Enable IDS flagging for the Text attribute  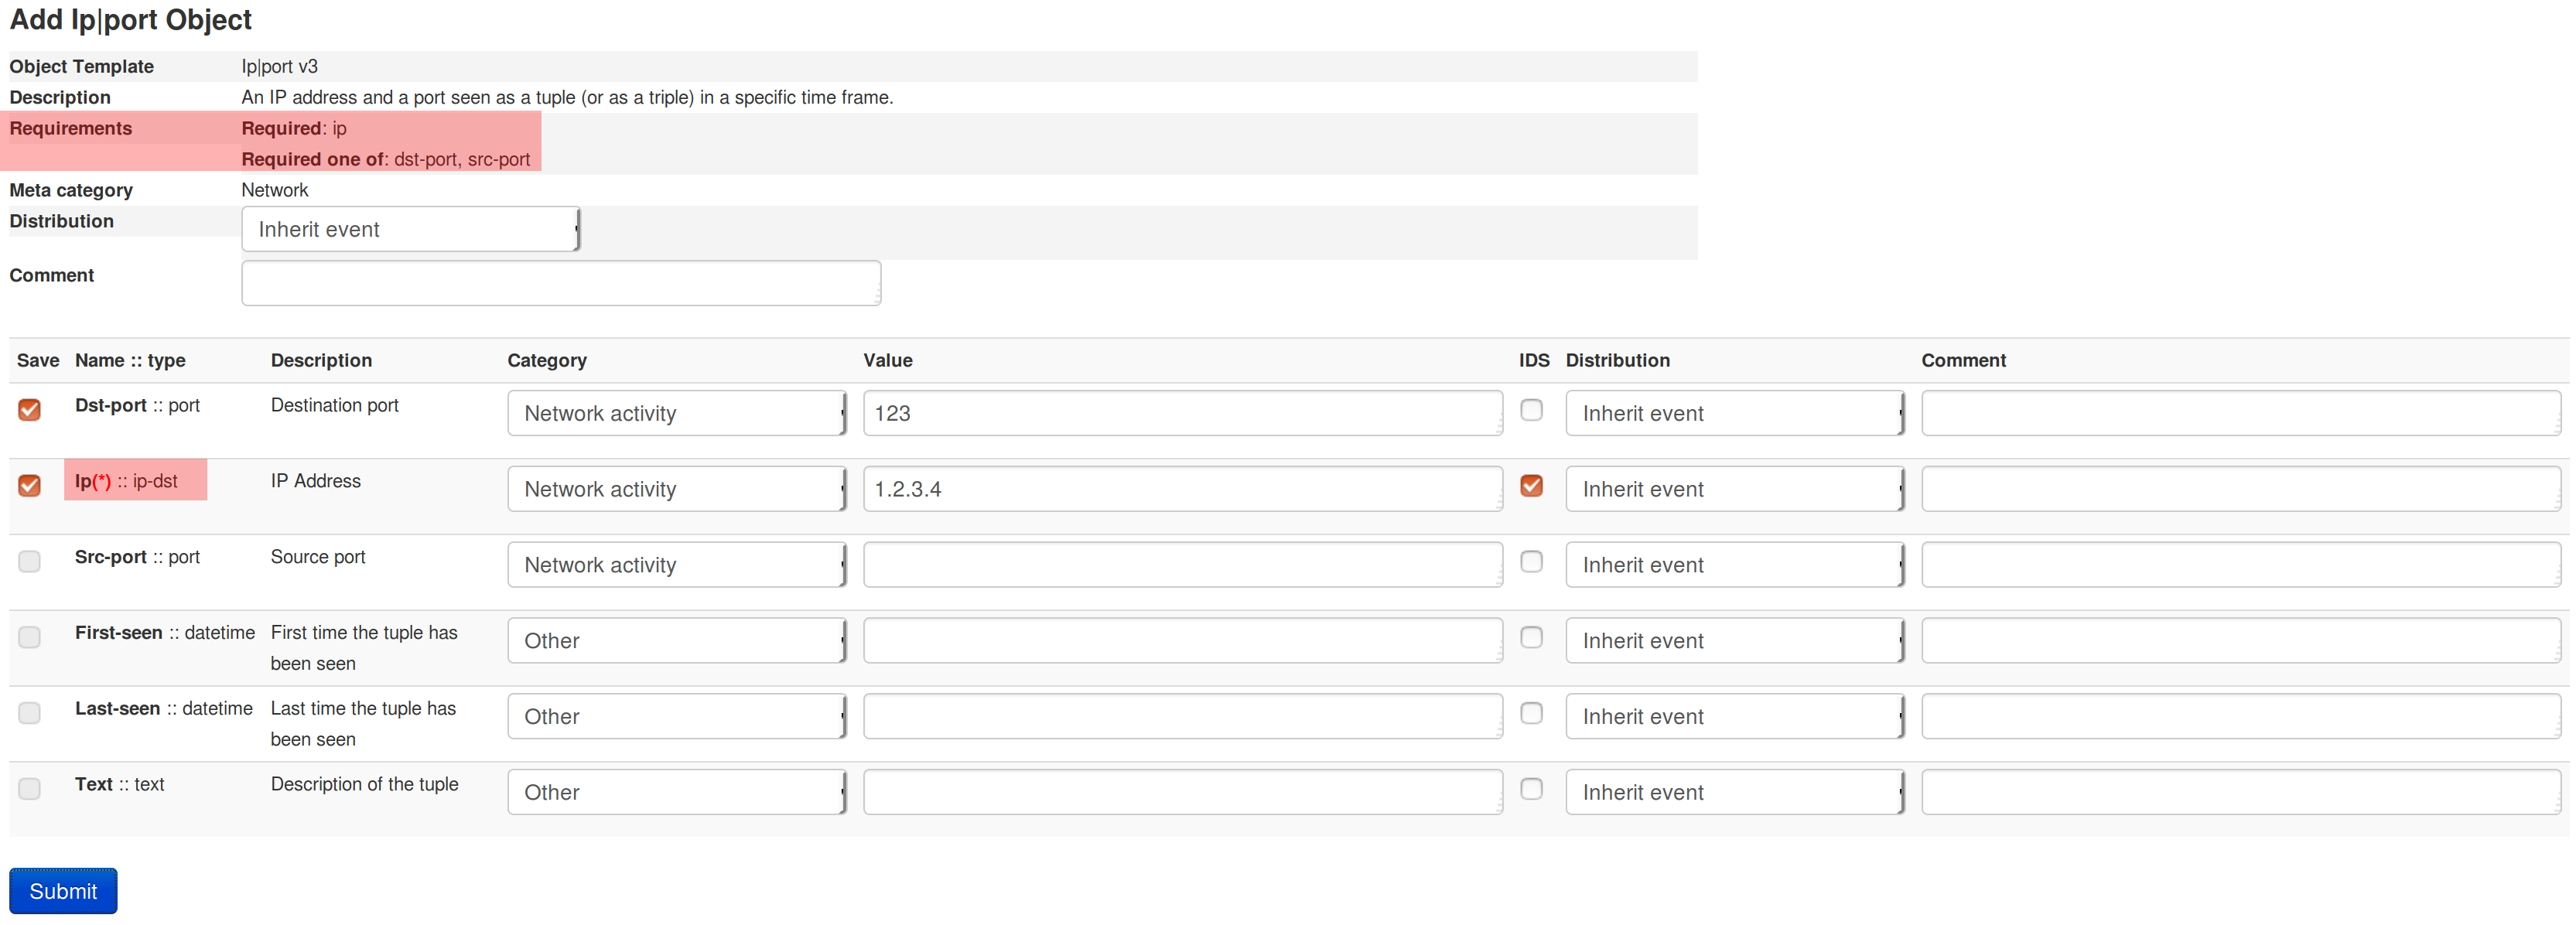[1532, 789]
